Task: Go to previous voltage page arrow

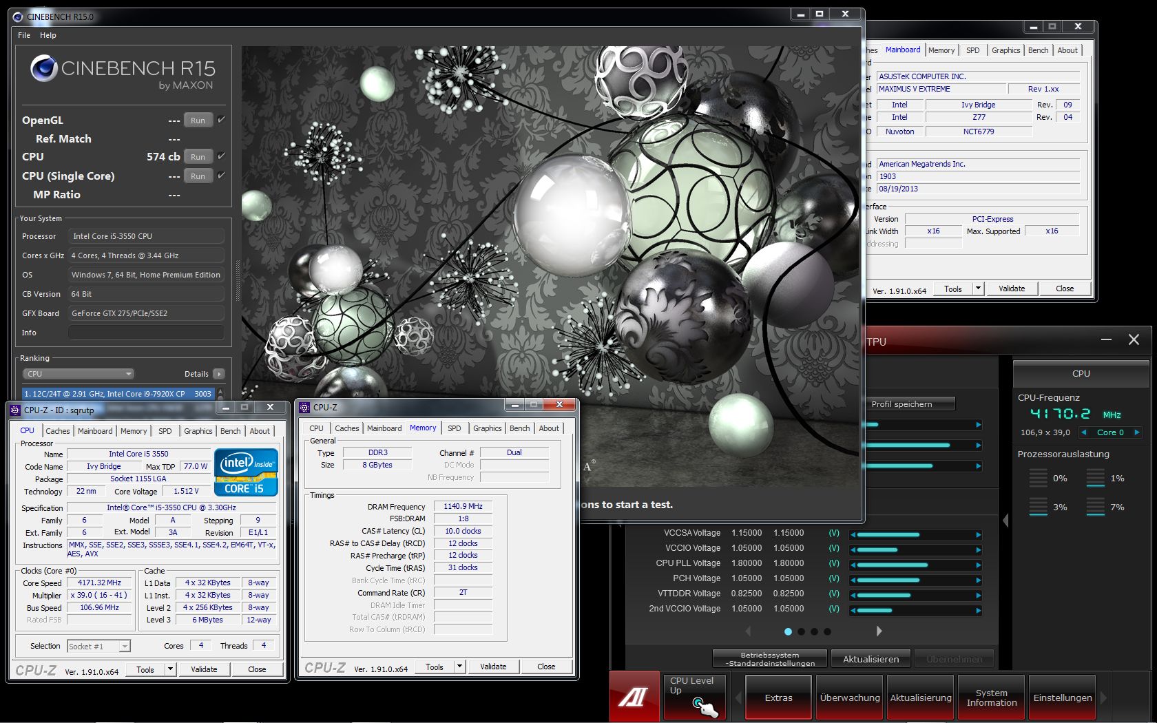Action: click(748, 631)
